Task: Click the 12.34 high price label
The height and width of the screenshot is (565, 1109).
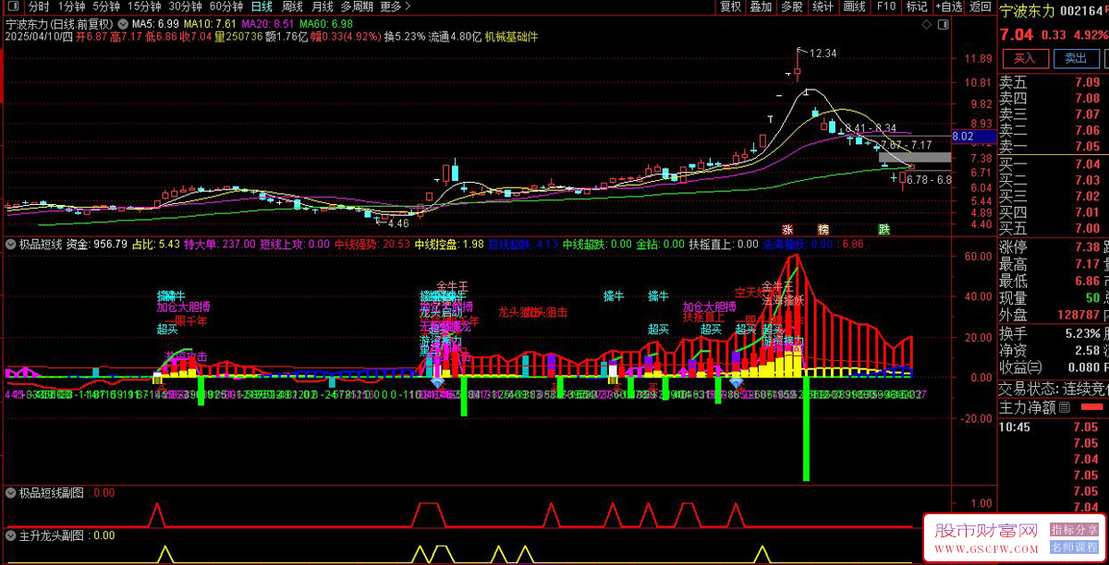Action: click(x=823, y=54)
